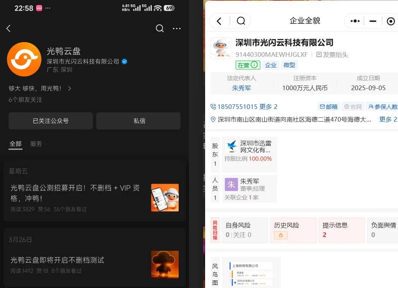
Task: Open the 自身风险 risk card
Action: [x=245, y=230]
